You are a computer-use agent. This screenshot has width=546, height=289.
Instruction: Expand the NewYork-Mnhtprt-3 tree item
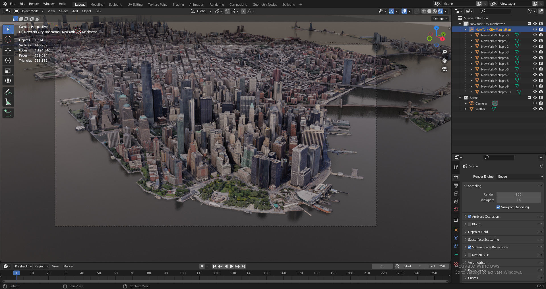tap(471, 52)
